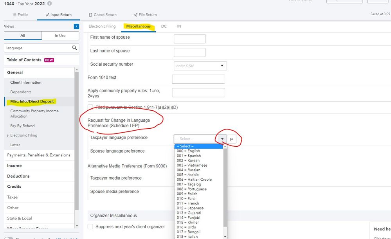Switch Views filter to In Use
The width and height of the screenshot is (391, 239).
[x=60, y=36]
